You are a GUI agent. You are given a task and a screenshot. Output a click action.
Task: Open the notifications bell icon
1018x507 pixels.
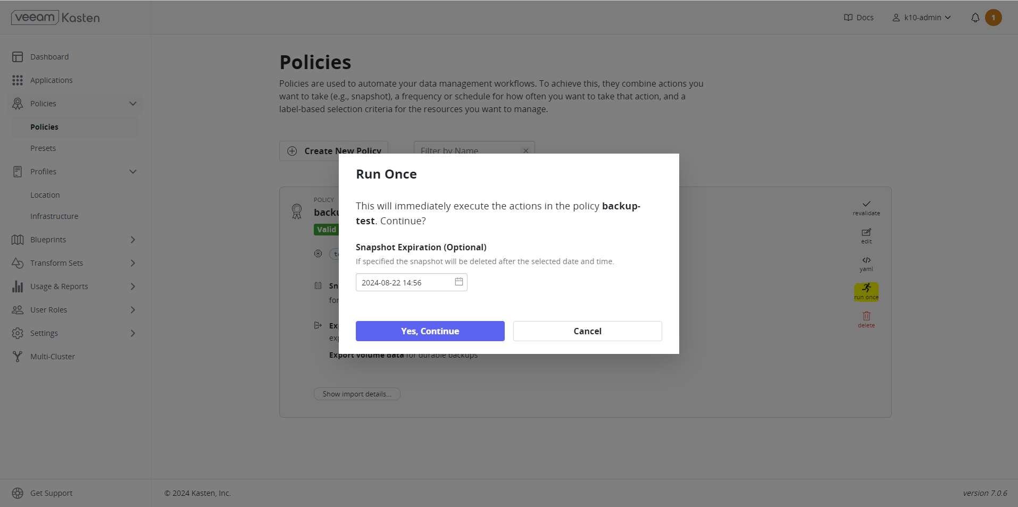click(x=975, y=18)
